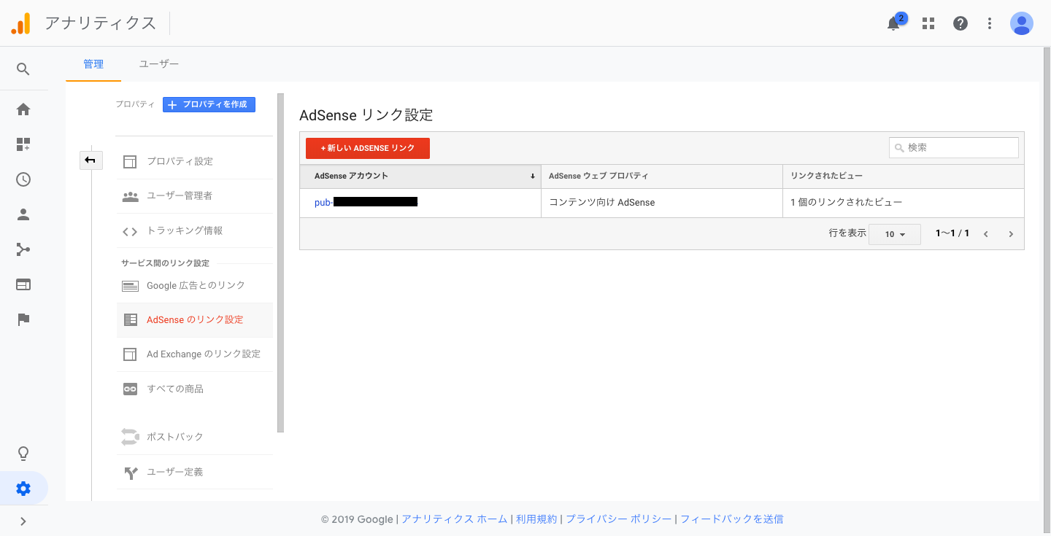Click the 検索 search field
Screen dimensions: 1051x536
(954, 147)
